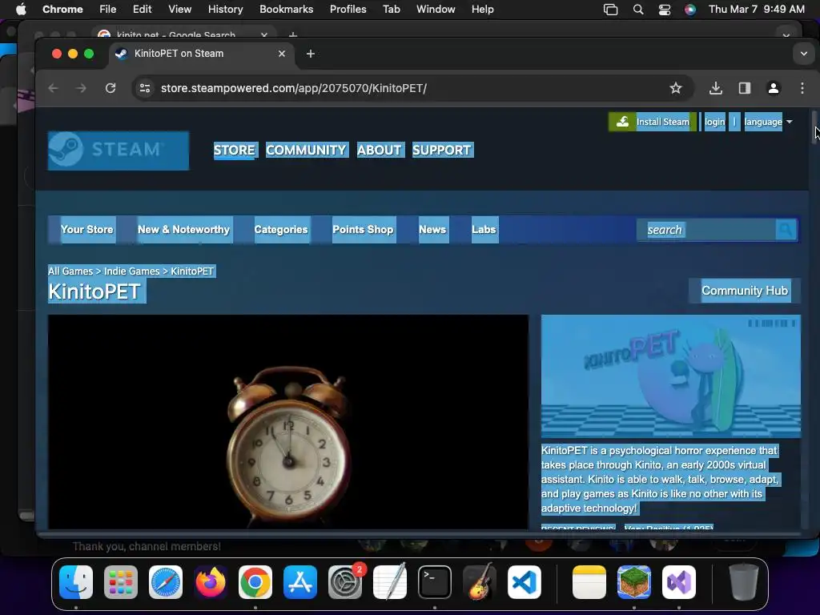Open Trash in the Dock
This screenshot has height=615, width=820.
tap(744, 582)
